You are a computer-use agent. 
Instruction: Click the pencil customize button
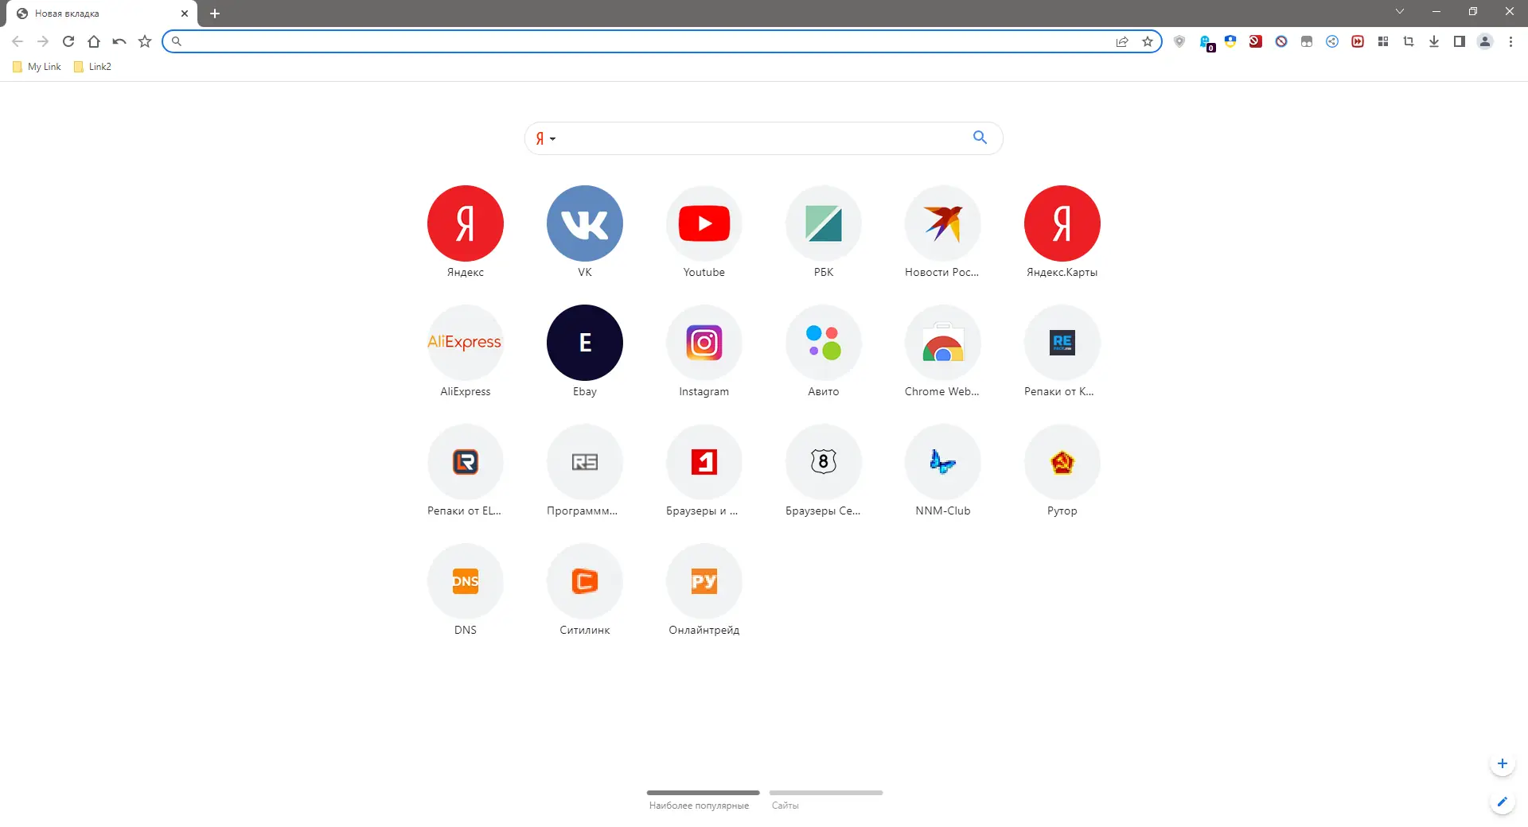(x=1502, y=802)
